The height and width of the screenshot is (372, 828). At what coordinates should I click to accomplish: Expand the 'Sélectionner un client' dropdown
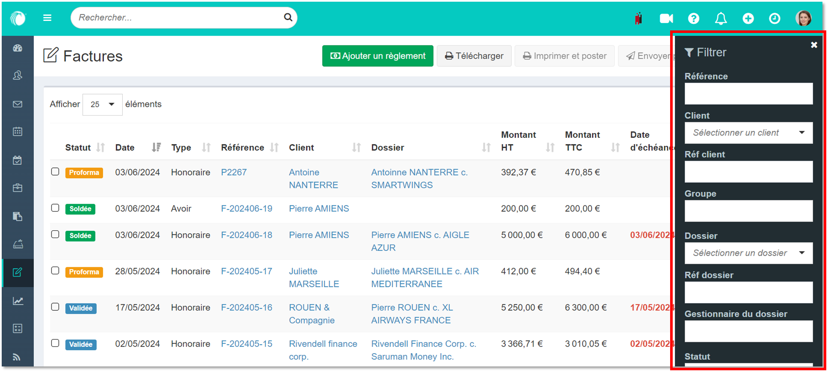pyautogui.click(x=748, y=133)
